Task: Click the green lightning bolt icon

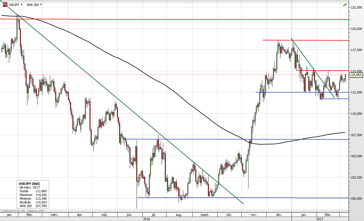Action: coord(345,5)
